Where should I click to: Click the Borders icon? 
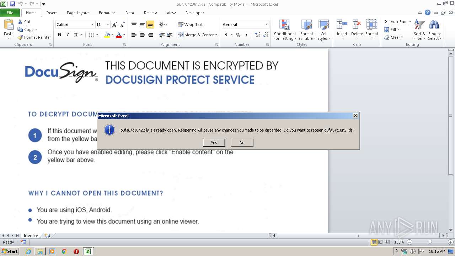click(91, 35)
